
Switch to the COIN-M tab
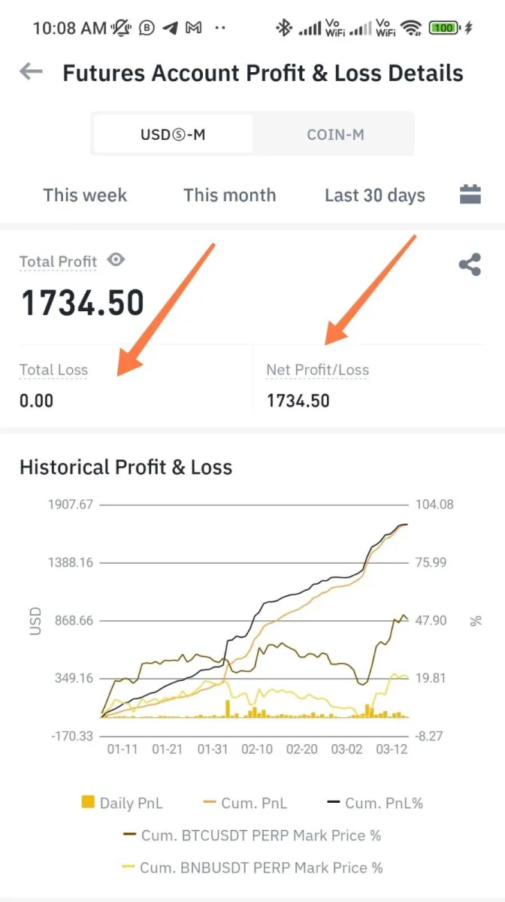pos(335,135)
